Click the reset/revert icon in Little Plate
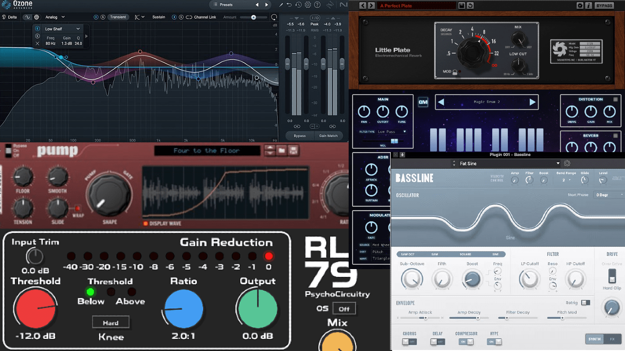This screenshot has height=351, width=625. coord(470,5)
